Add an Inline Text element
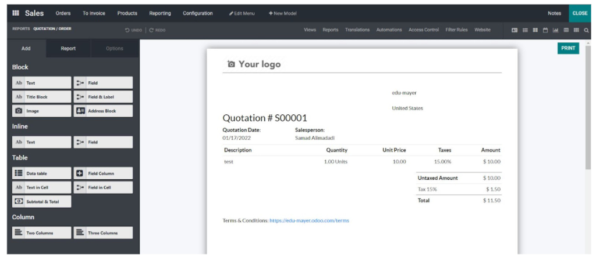This screenshot has width=596, height=261. pos(41,142)
